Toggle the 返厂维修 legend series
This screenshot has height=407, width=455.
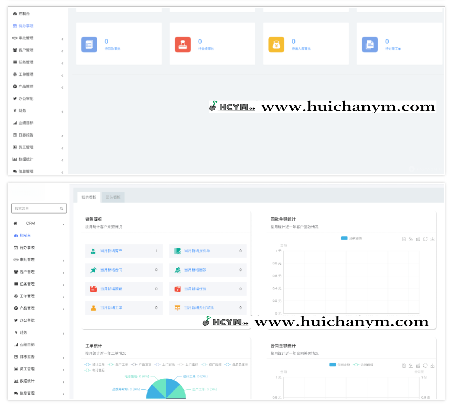212,364
